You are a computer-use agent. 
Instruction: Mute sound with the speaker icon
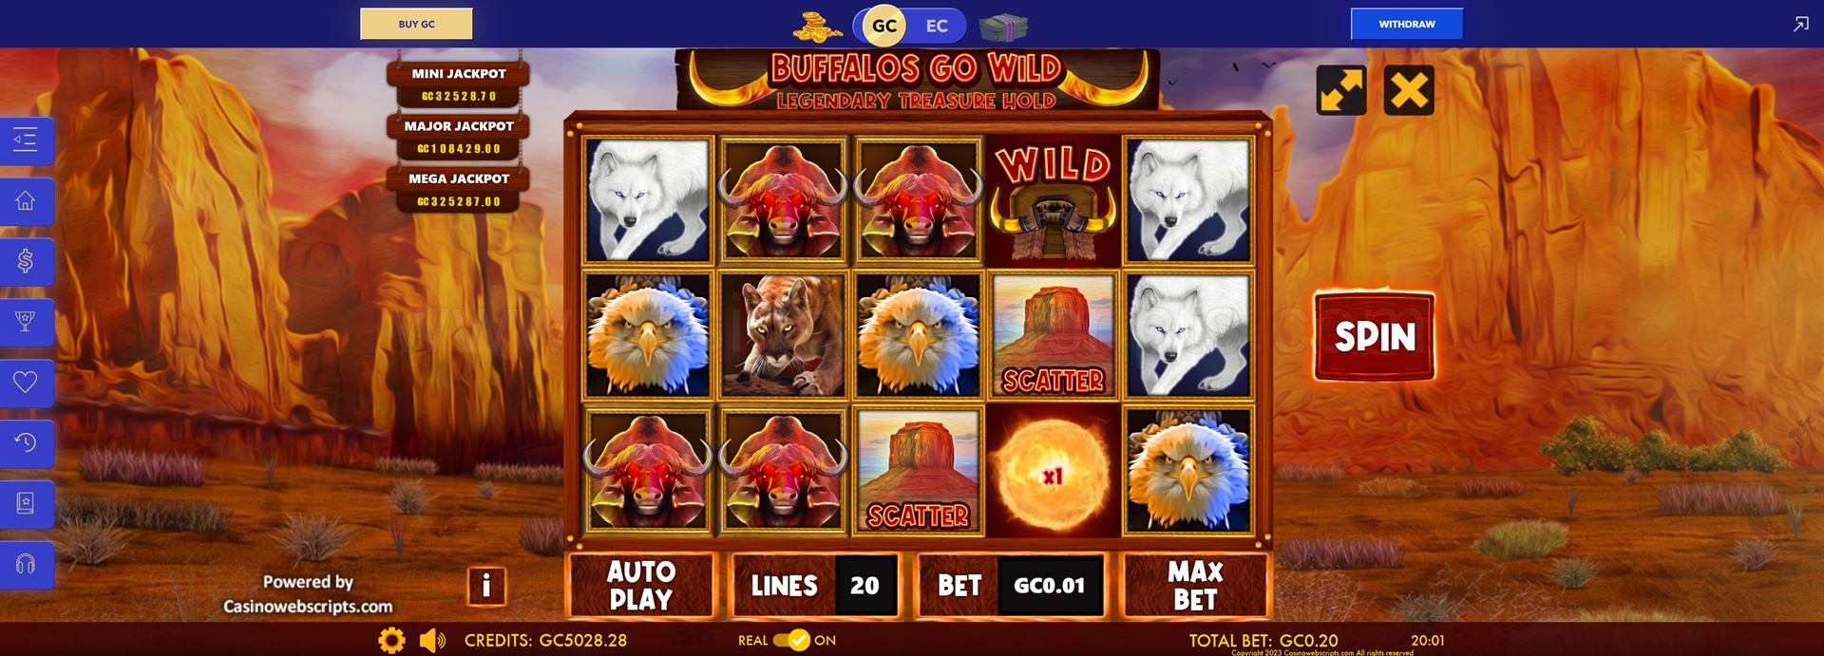[x=433, y=641]
